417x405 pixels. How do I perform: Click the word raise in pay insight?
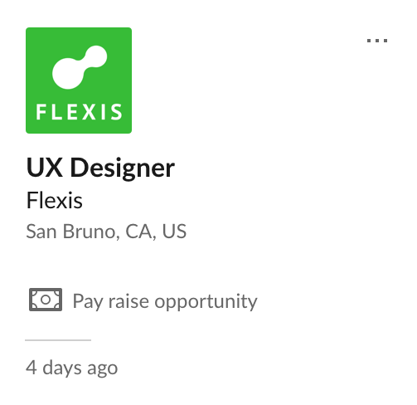[x=128, y=301]
